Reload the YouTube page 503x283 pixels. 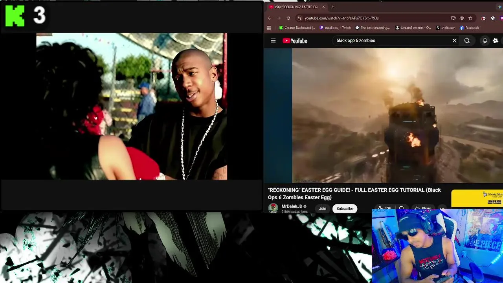(x=288, y=18)
